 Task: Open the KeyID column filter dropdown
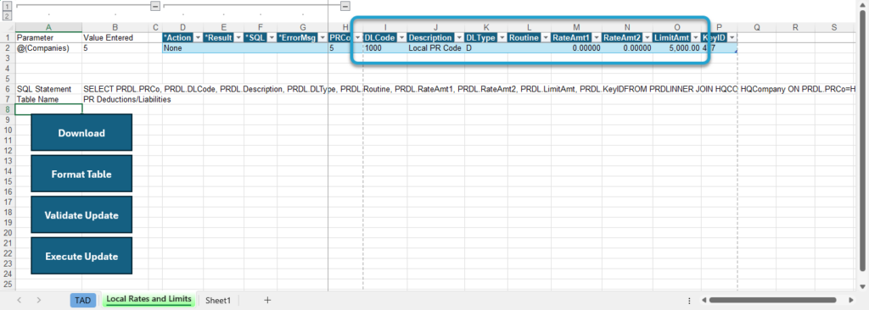click(x=732, y=37)
